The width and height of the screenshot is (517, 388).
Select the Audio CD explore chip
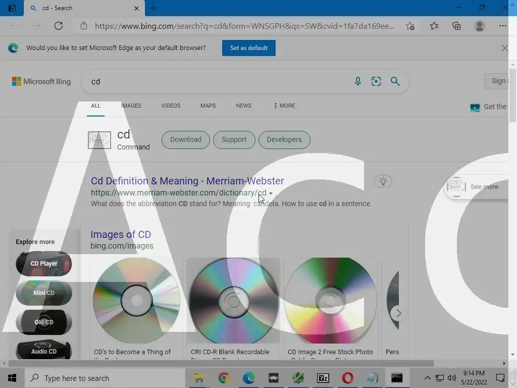point(44,350)
